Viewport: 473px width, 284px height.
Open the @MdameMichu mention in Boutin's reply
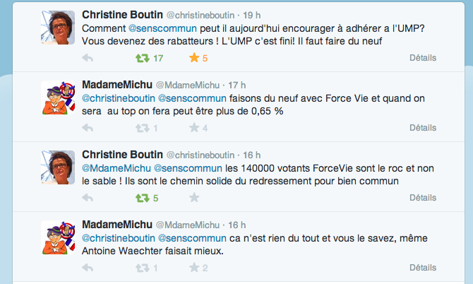(116, 168)
